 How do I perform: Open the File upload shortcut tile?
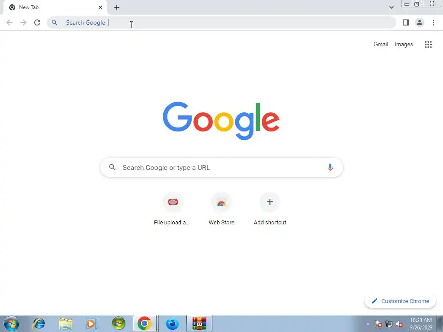coord(173,209)
